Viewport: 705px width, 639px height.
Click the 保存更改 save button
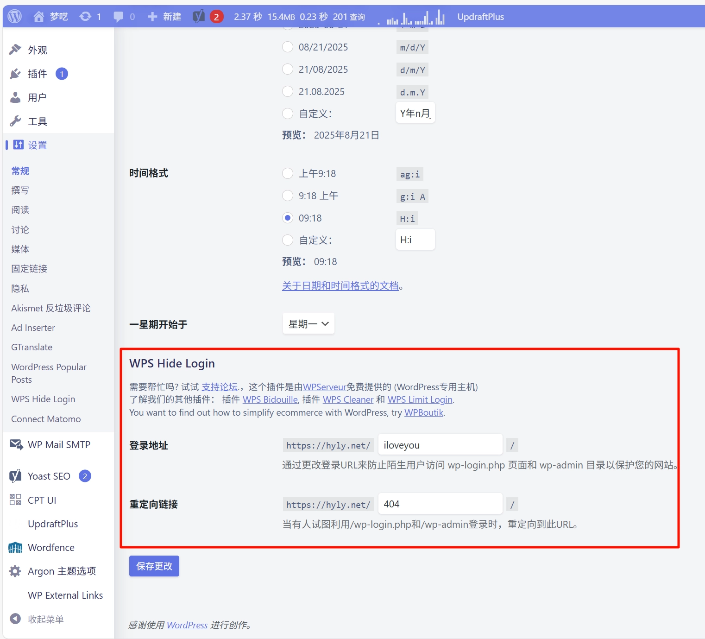(x=154, y=566)
